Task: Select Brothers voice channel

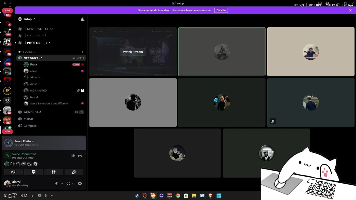Action: pos(51,58)
